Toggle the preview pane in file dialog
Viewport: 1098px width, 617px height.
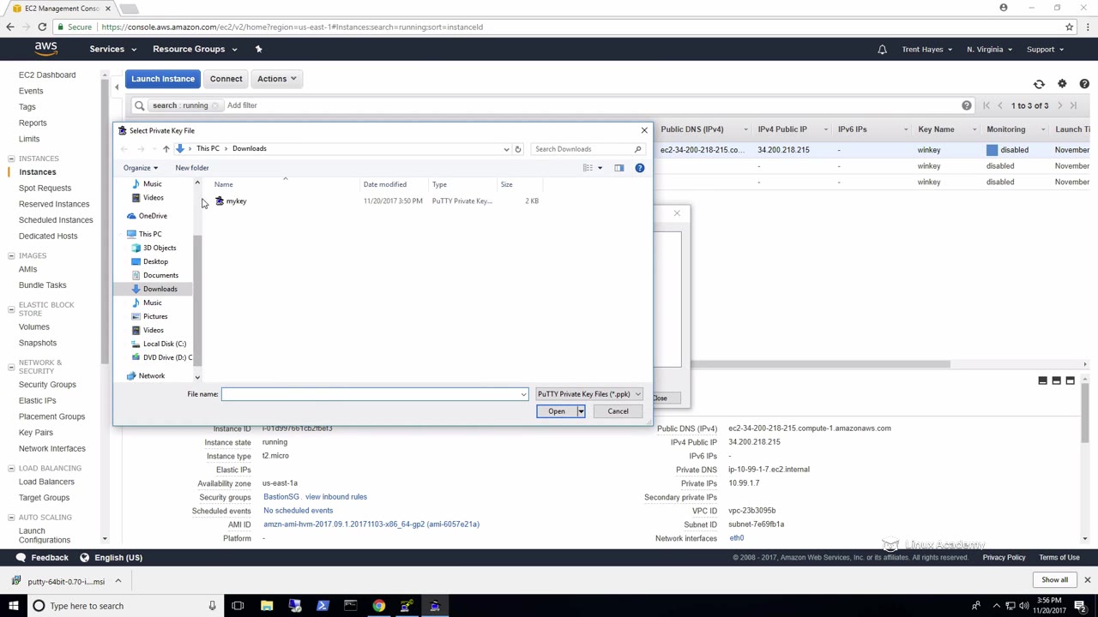(618, 168)
